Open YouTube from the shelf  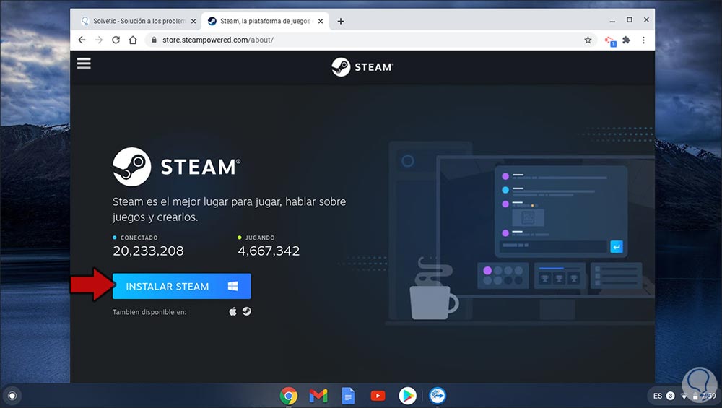pyautogui.click(x=378, y=396)
